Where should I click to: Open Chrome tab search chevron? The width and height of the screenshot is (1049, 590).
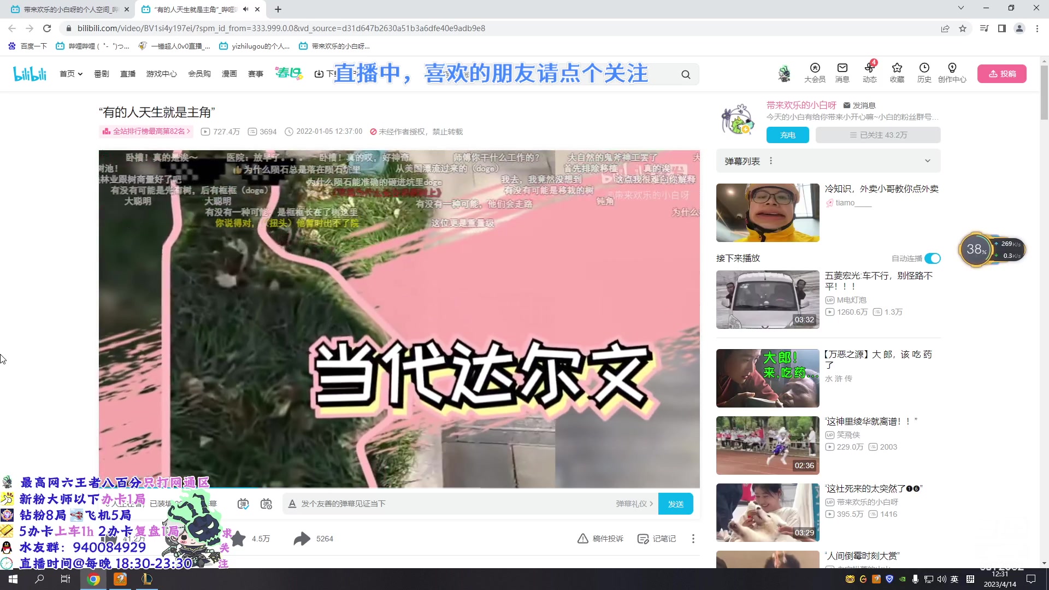point(961,8)
